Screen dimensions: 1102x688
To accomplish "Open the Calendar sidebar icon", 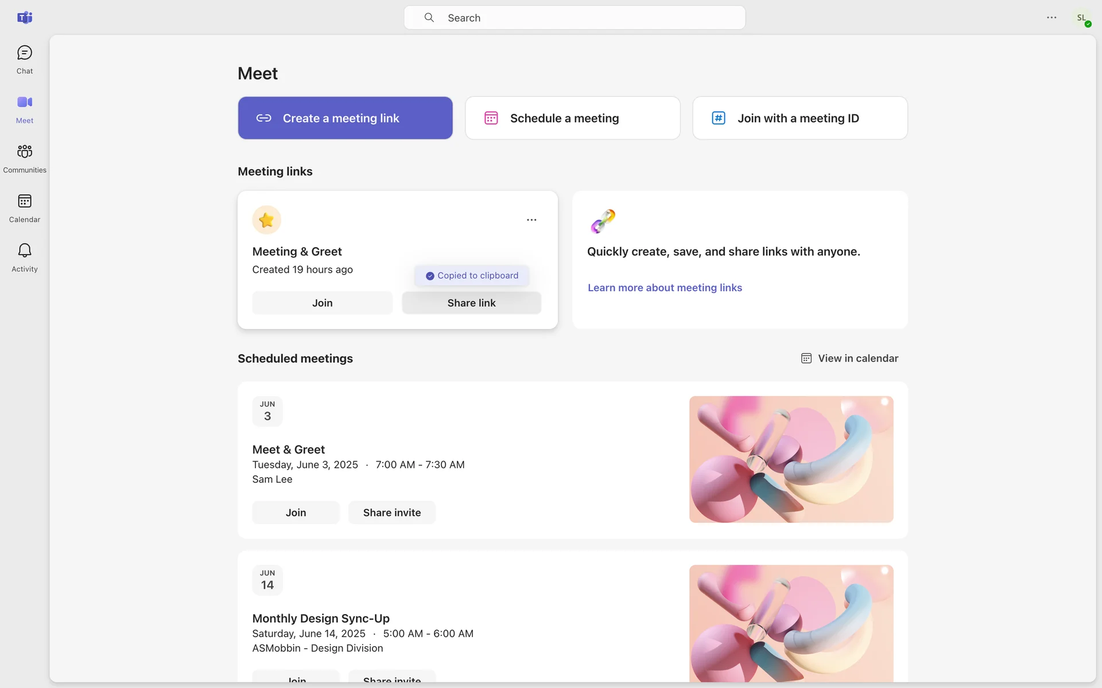I will click(x=24, y=208).
